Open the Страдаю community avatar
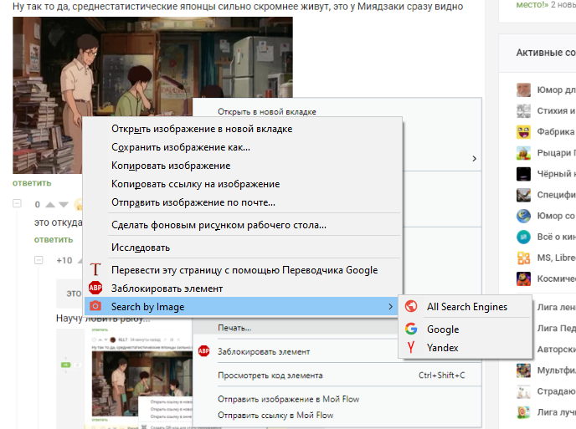 pyautogui.click(x=523, y=391)
